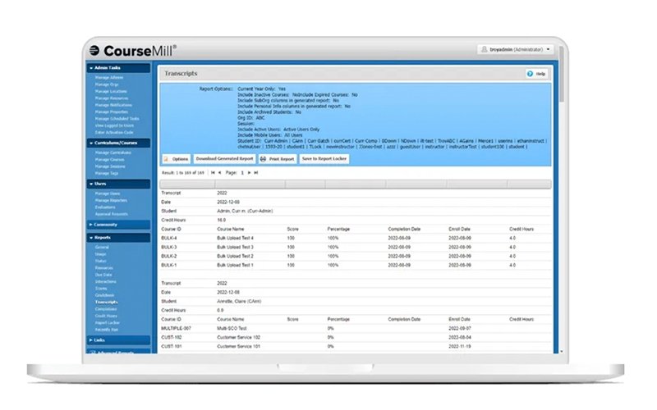This screenshot has width=657, height=410.
Task: Open Interactions report link
Action: (x=106, y=281)
